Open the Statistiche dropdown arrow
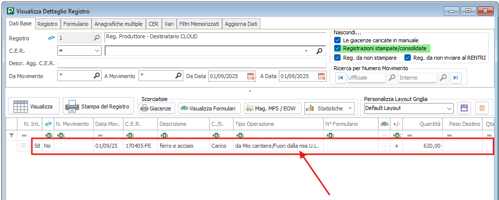Screen dimensions: 499x200 (349, 108)
